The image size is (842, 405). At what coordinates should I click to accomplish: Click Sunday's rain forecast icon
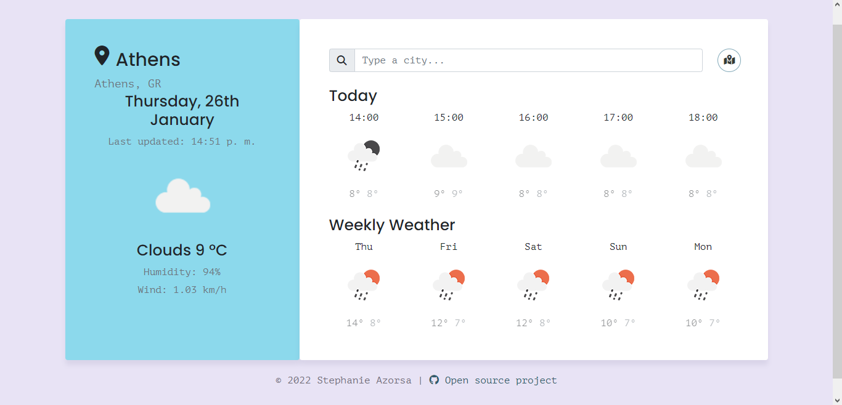(x=618, y=284)
